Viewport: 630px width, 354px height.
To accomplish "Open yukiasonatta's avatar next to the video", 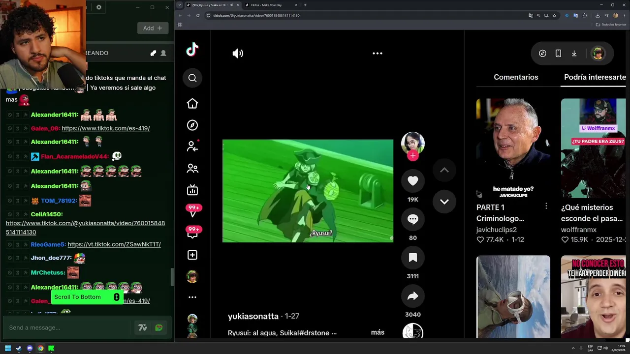I will coord(413,143).
